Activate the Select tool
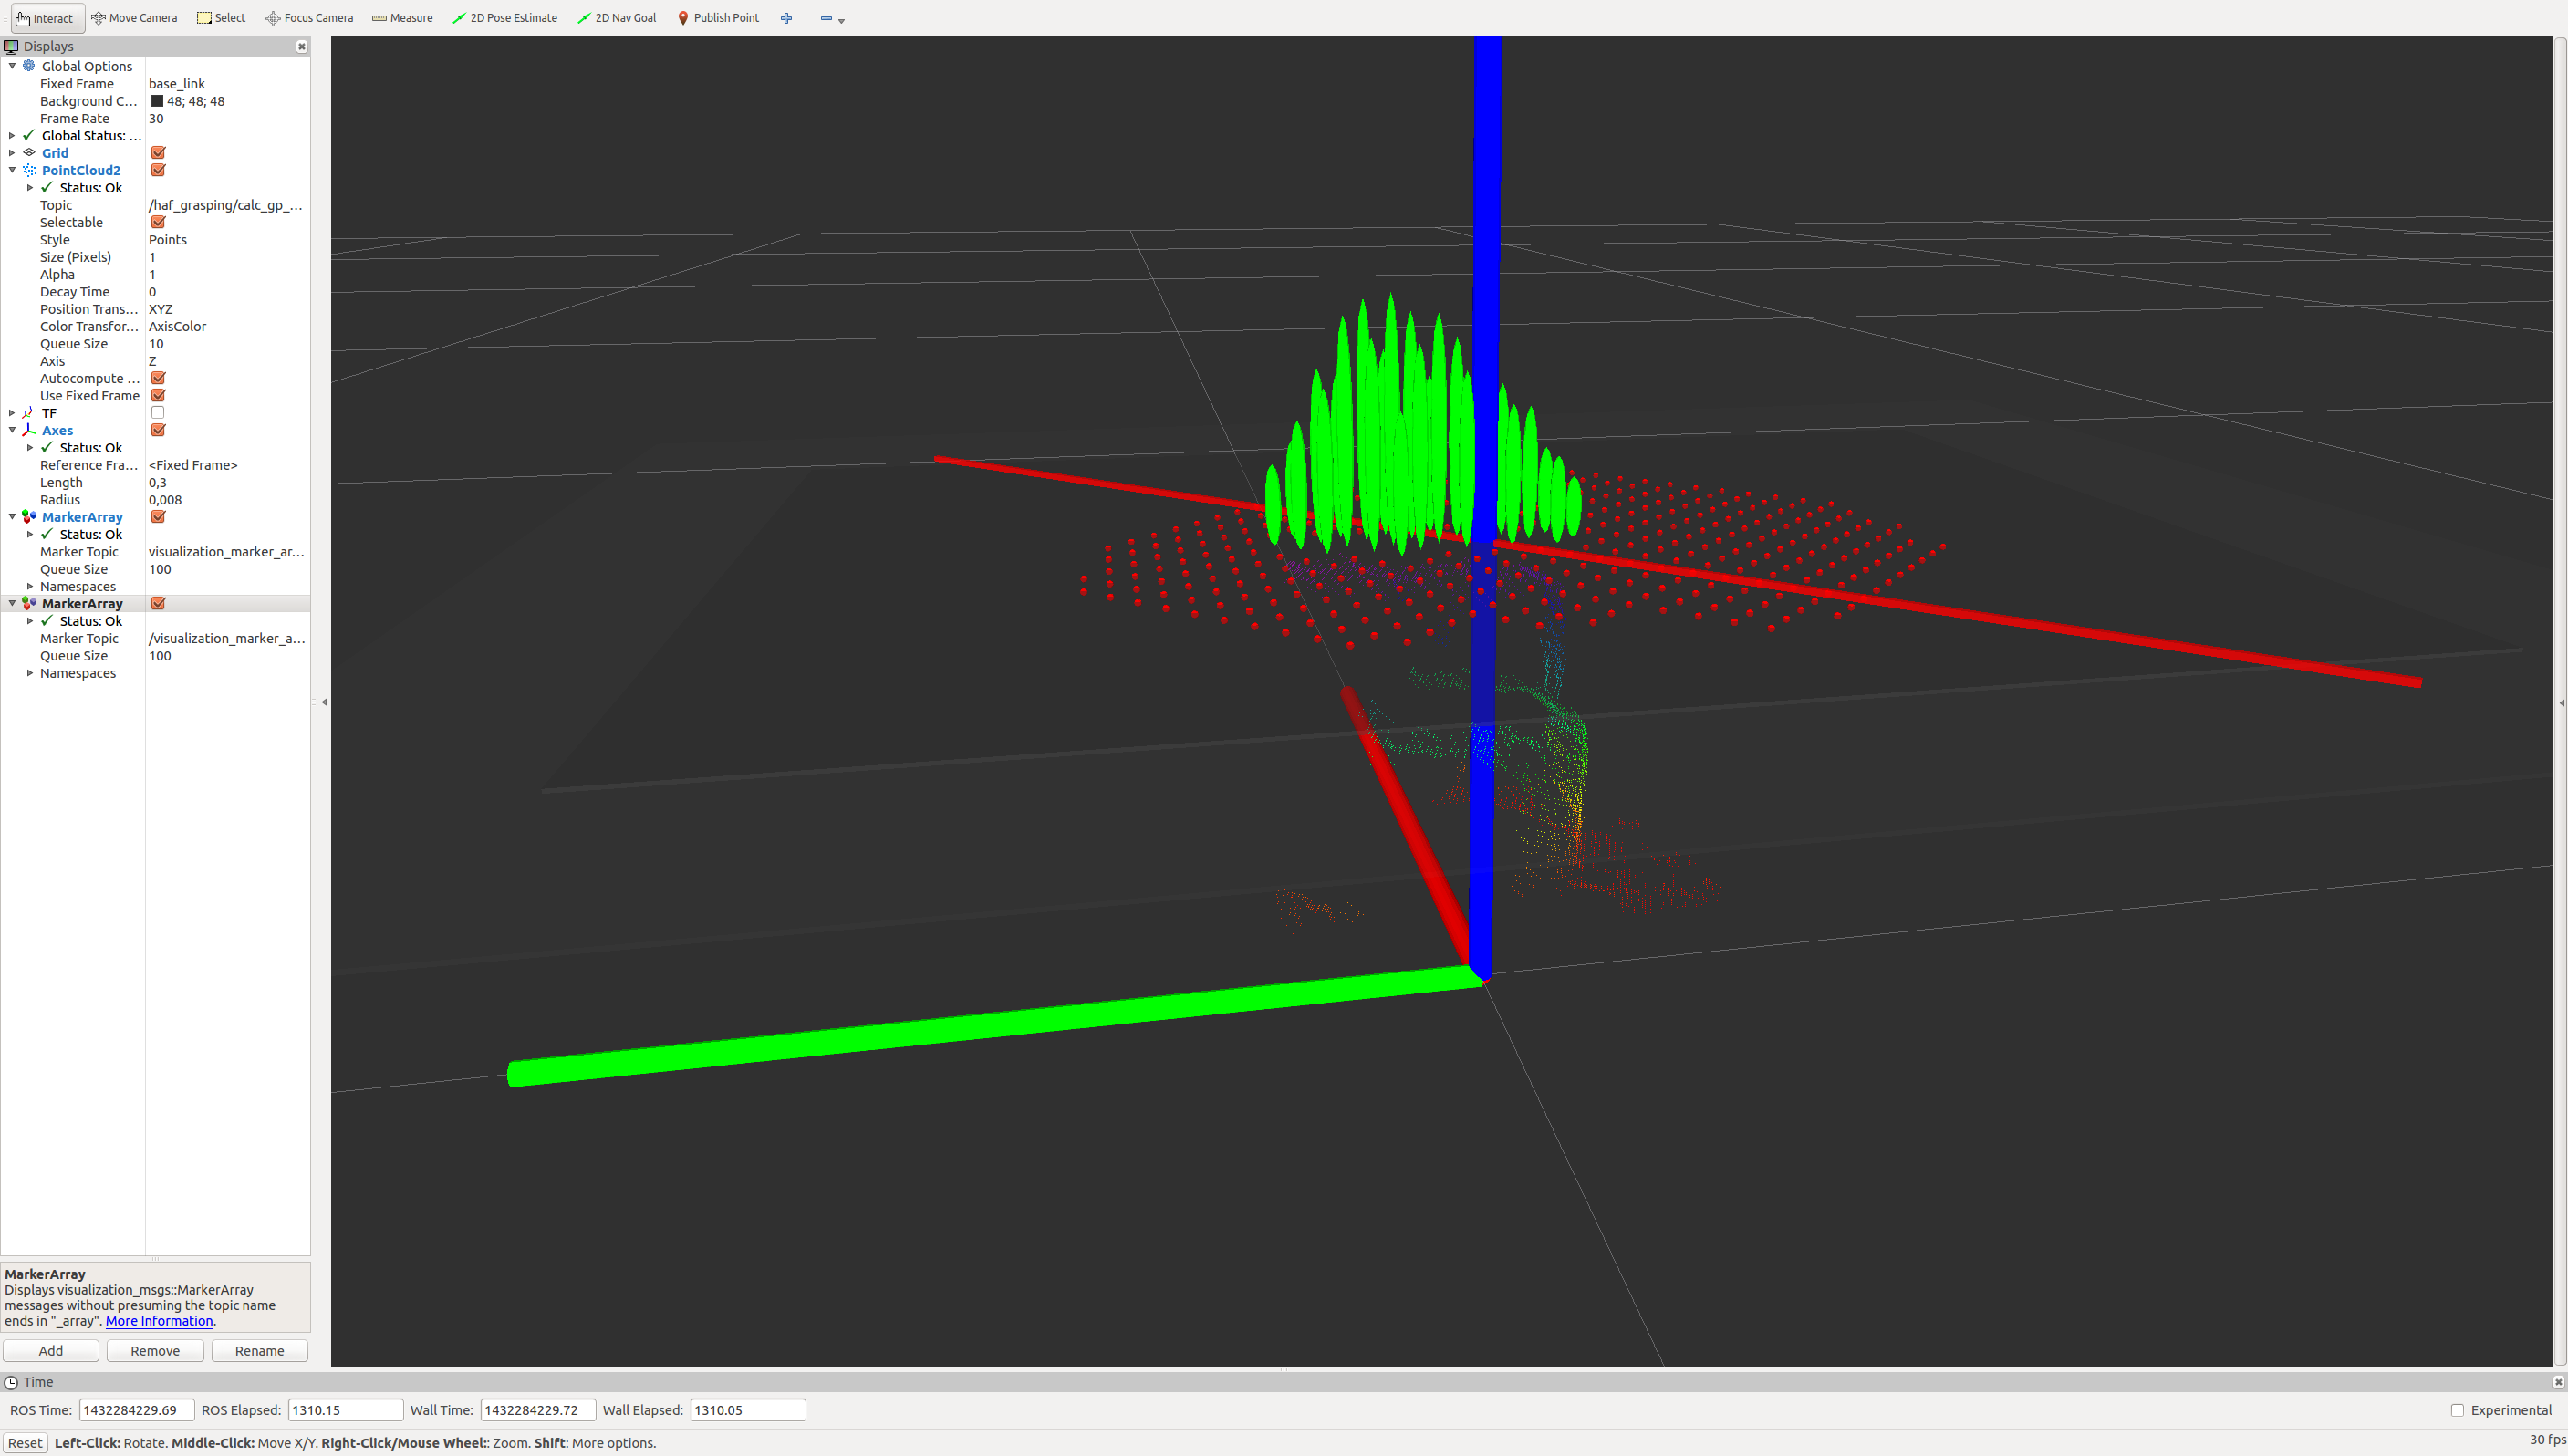This screenshot has width=2568, height=1456. (221, 18)
